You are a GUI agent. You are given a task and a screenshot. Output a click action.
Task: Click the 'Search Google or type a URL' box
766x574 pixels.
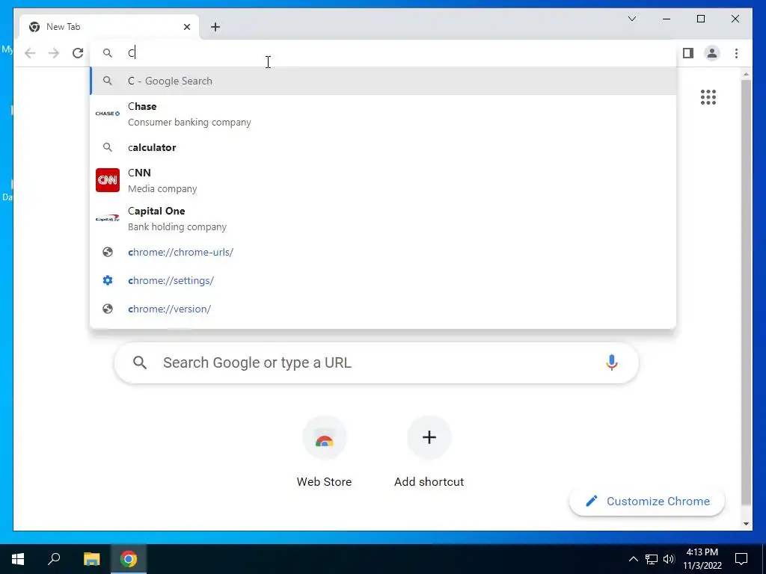pos(376,362)
